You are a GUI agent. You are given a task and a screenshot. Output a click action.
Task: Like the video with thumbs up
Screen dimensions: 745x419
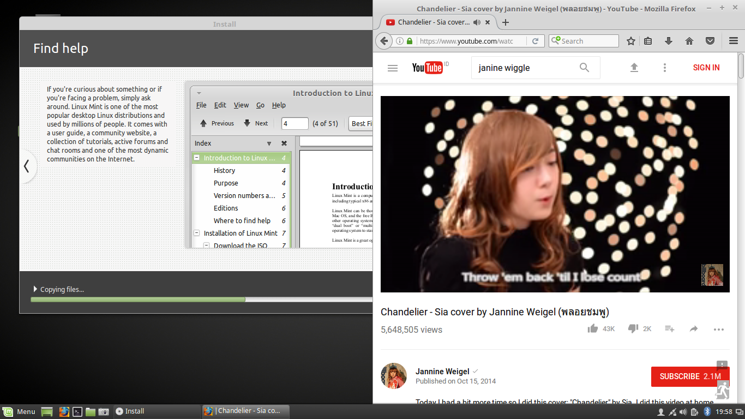[593, 328]
